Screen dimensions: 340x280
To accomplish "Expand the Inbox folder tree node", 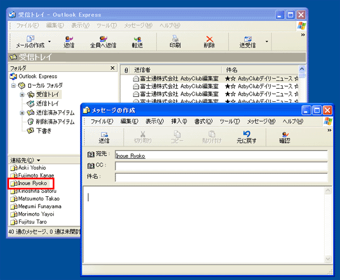I will tap(22, 94).
